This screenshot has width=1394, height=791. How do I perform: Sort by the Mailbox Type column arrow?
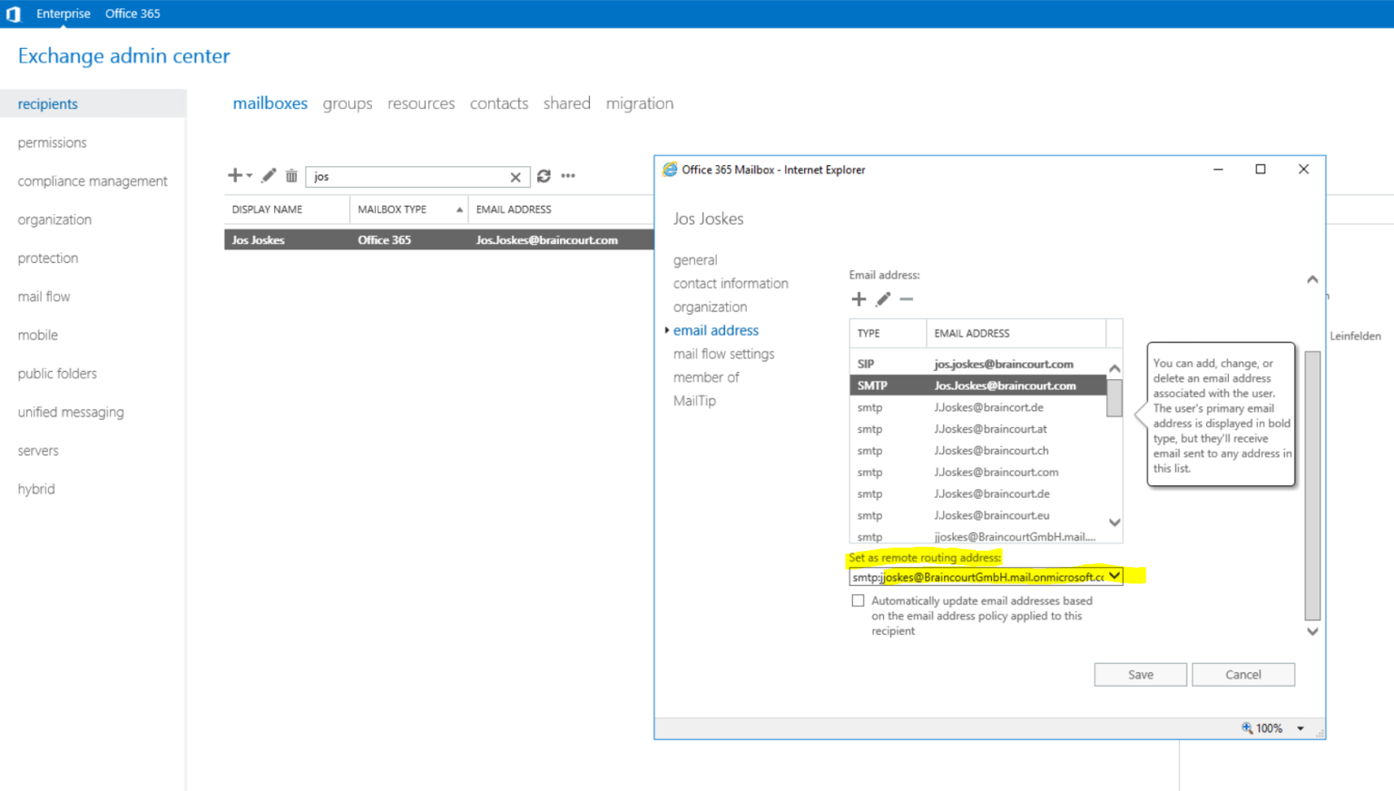(x=459, y=209)
